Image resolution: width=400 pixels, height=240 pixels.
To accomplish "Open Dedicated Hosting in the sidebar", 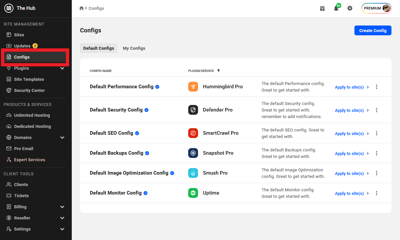I will (x=35, y=126).
